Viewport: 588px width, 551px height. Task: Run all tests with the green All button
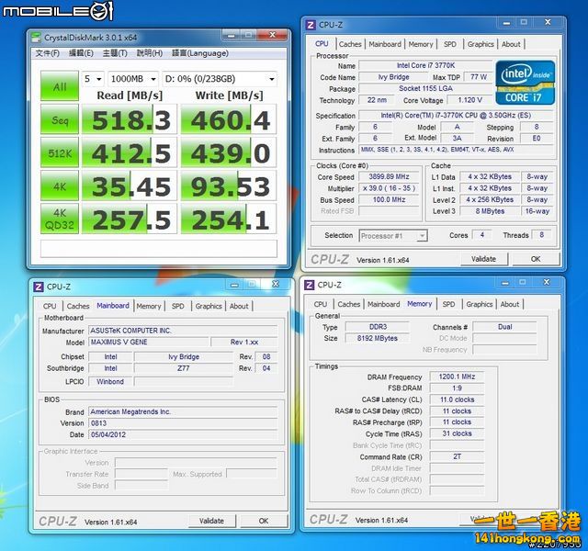tap(60, 85)
